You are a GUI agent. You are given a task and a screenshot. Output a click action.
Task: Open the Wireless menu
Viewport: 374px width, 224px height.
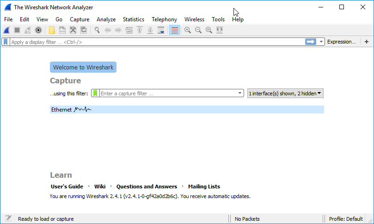point(194,19)
